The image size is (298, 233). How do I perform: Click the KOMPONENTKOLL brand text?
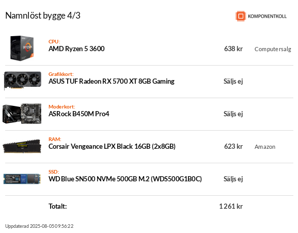(x=267, y=17)
